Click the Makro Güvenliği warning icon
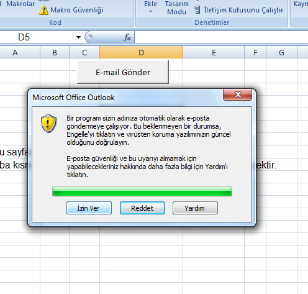Screen dimensions: 308x294 pyautogui.click(x=43, y=10)
